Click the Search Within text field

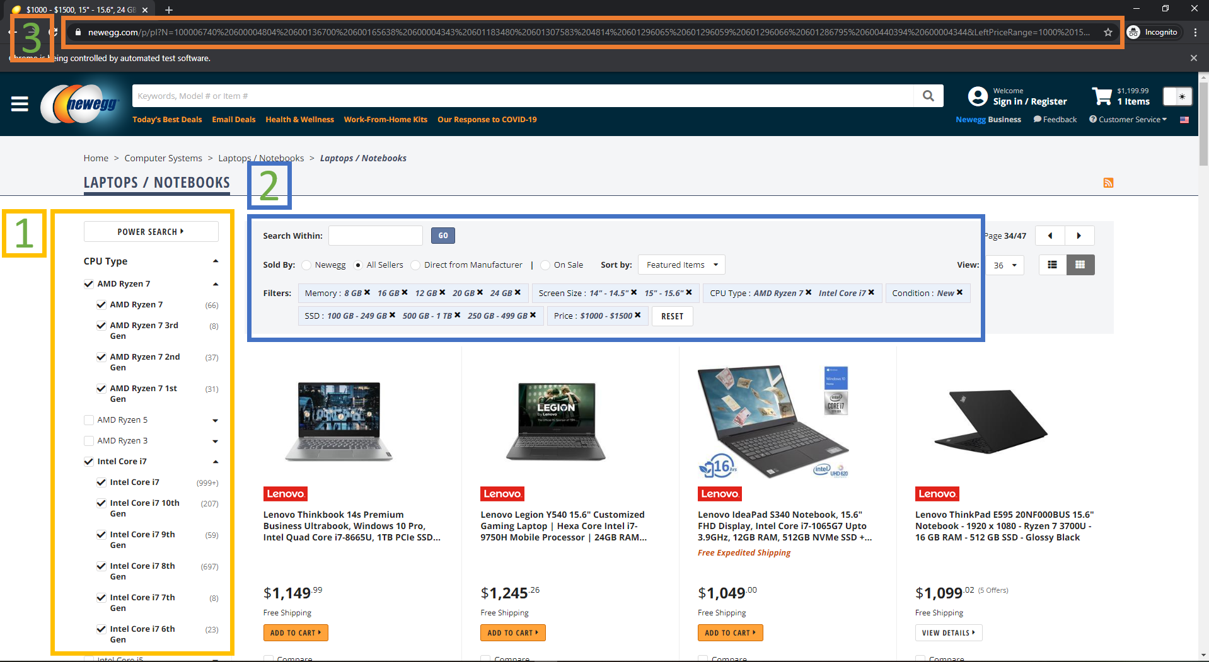[375, 236]
